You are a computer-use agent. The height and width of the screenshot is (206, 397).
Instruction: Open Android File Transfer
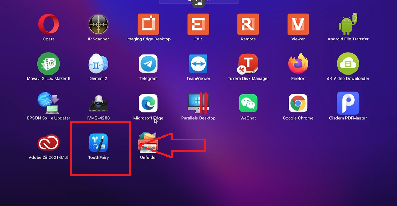pos(348,24)
